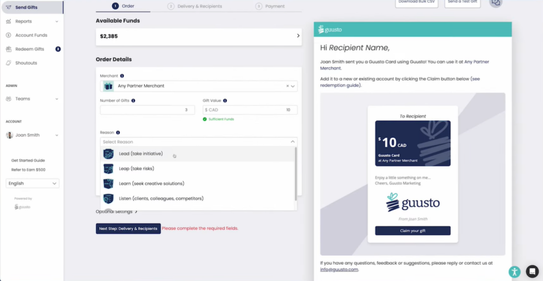Screen dimensions: 543x281
Task: Click the info icon beside Gift Value
Action: tap(225, 101)
